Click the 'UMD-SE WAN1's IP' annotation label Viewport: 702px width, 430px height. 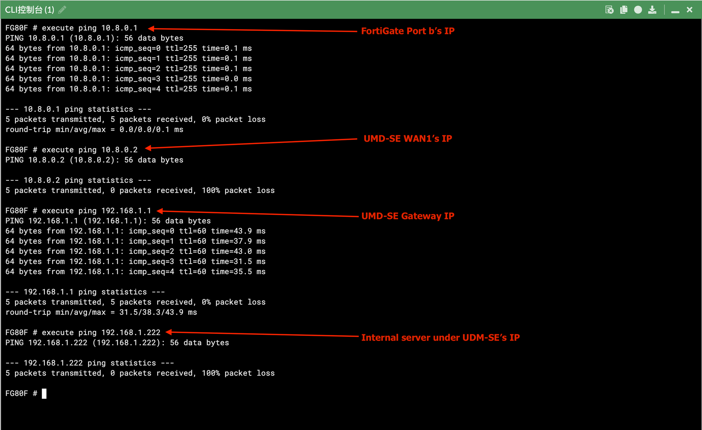pos(408,139)
